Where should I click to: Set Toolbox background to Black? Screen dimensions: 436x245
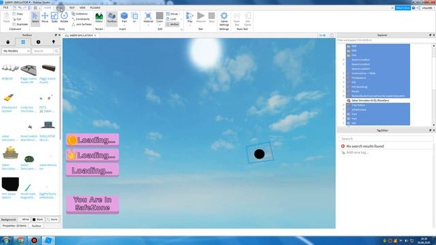point(37,219)
